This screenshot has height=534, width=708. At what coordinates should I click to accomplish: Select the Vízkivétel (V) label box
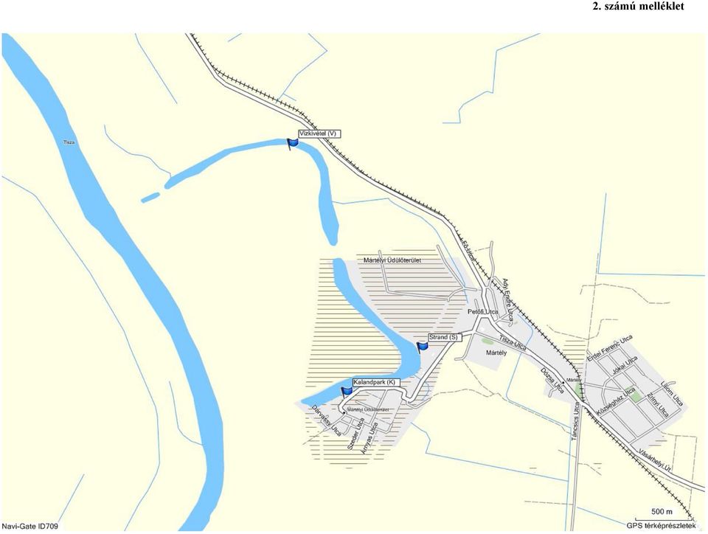[x=319, y=133]
